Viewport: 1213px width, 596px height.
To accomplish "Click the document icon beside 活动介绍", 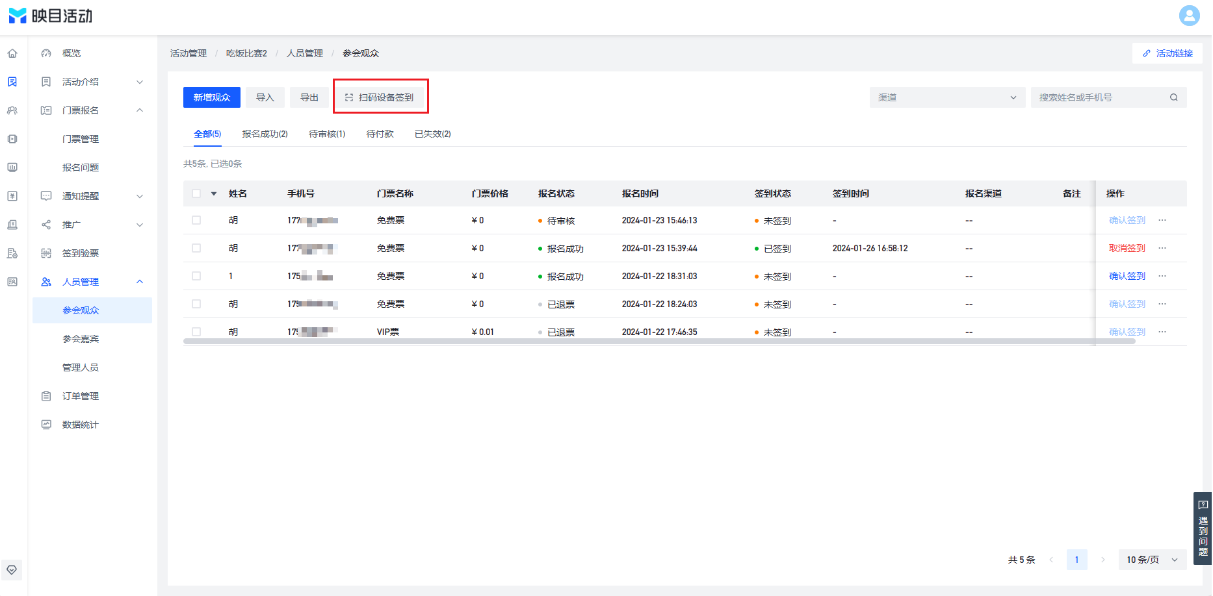I will click(x=46, y=82).
